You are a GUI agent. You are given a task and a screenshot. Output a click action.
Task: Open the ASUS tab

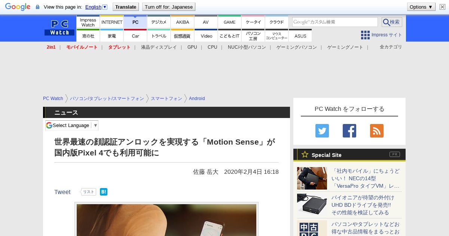pyautogui.click(x=300, y=36)
